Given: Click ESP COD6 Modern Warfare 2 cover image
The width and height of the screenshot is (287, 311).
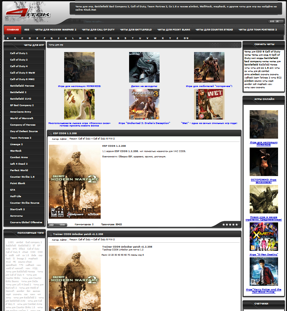Looking at the screenshot, I should pyautogui.click(x=75, y=182).
